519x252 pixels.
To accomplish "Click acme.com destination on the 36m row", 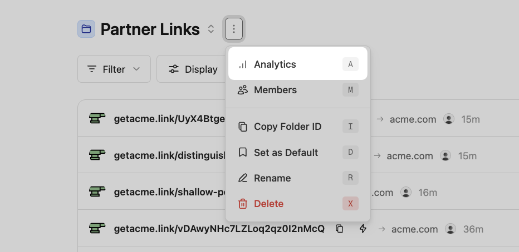I will click(414, 229).
